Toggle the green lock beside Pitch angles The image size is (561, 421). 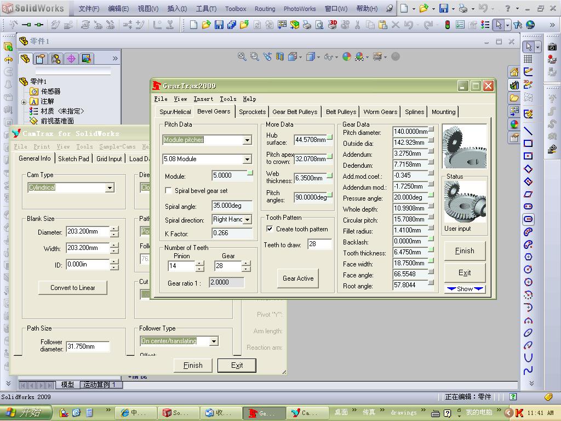[x=329, y=195]
